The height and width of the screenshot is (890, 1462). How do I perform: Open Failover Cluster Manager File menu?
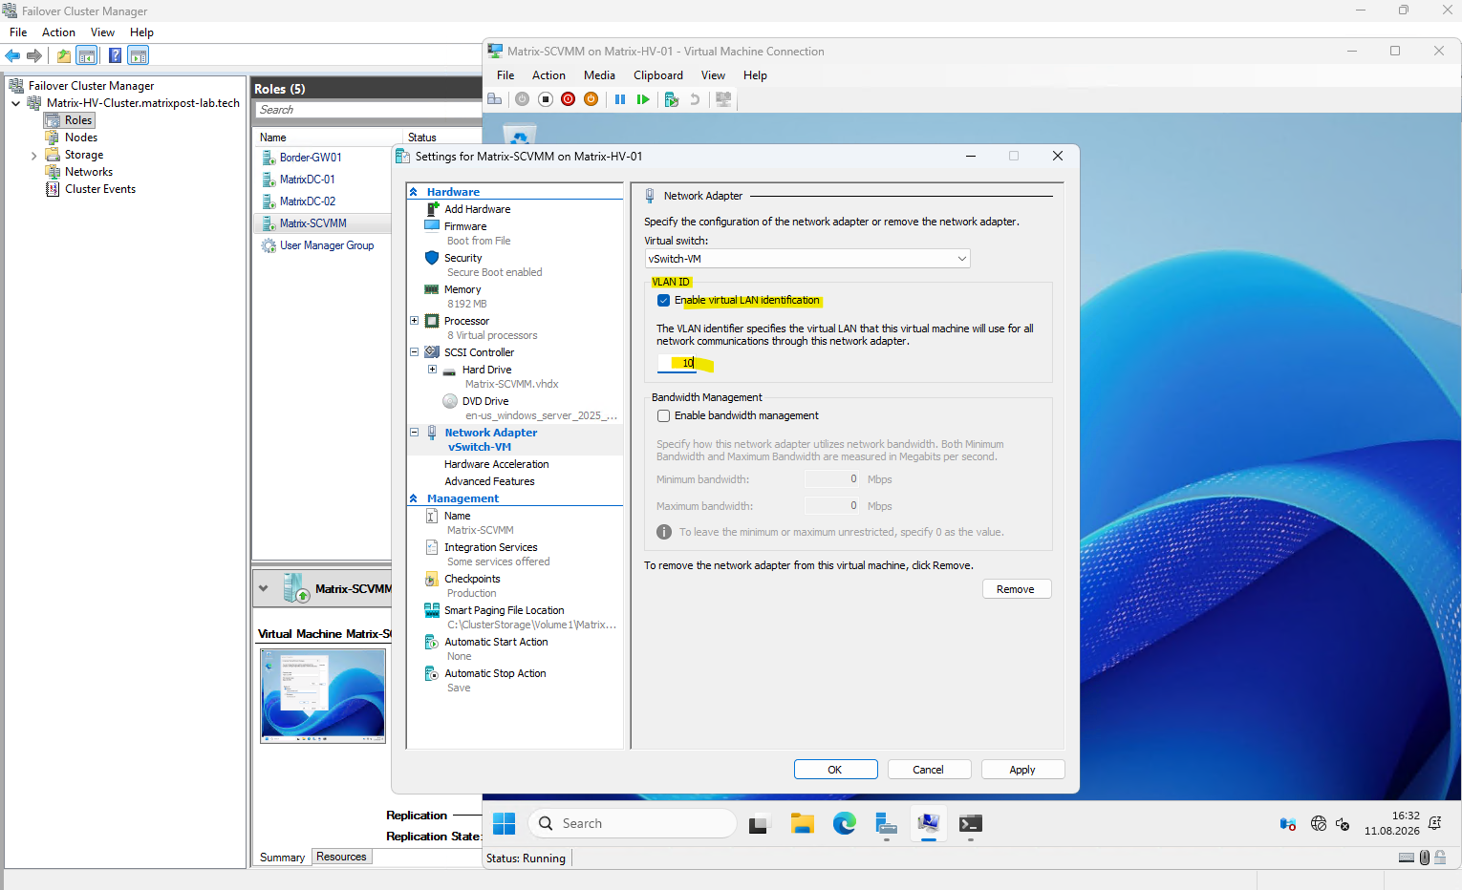[x=18, y=32]
